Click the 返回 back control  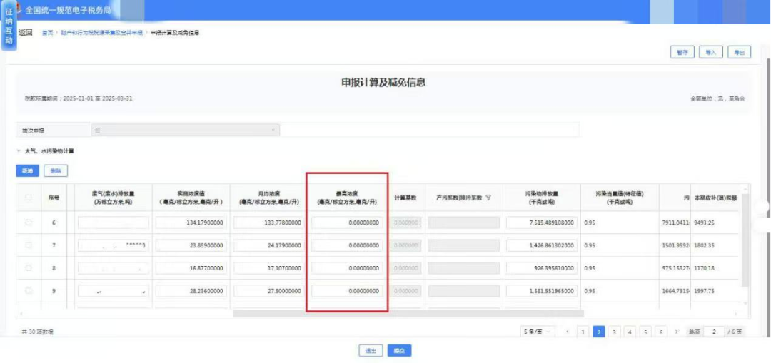click(x=26, y=32)
